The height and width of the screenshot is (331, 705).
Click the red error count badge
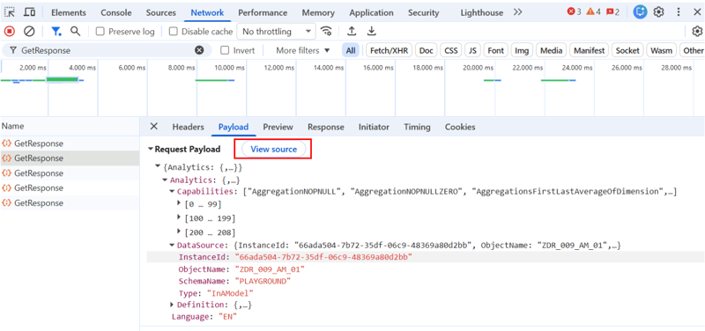point(574,12)
